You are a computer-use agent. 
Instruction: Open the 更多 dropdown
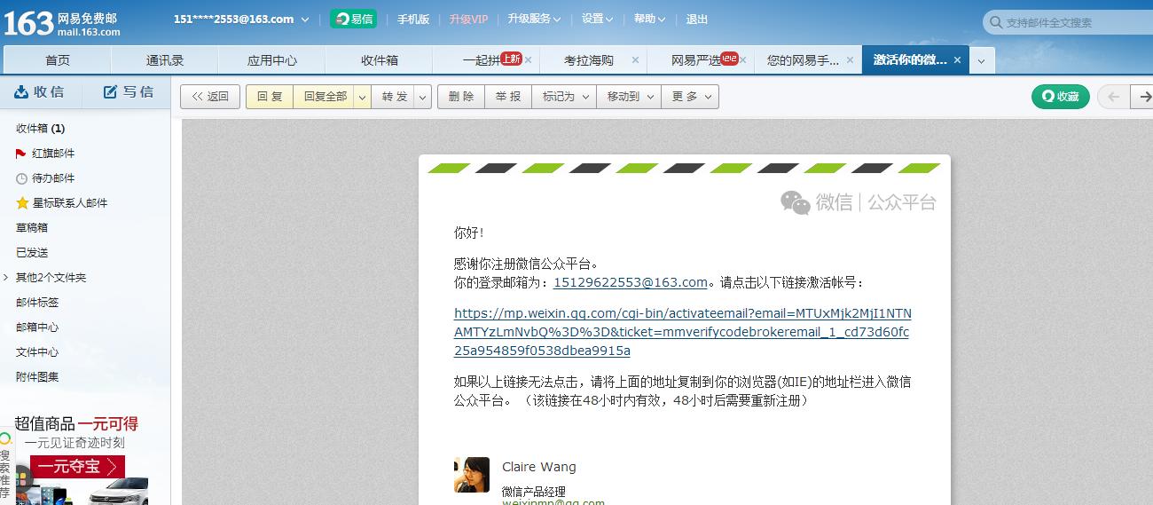click(x=690, y=97)
